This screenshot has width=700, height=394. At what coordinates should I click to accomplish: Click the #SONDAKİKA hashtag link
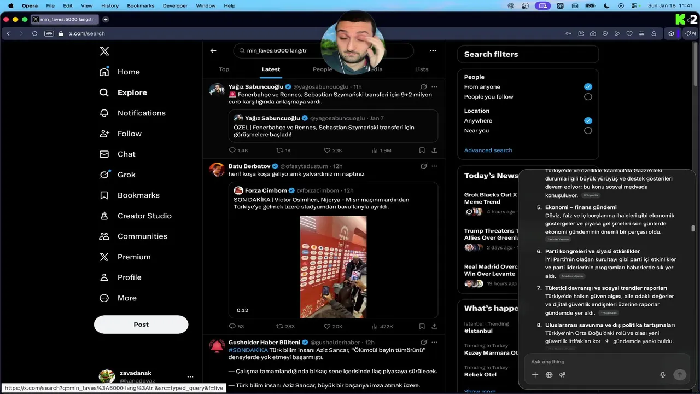pos(248,350)
